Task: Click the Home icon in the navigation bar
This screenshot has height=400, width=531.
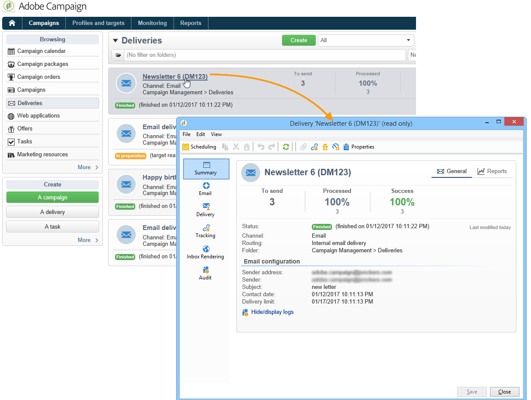Action: pos(12,23)
